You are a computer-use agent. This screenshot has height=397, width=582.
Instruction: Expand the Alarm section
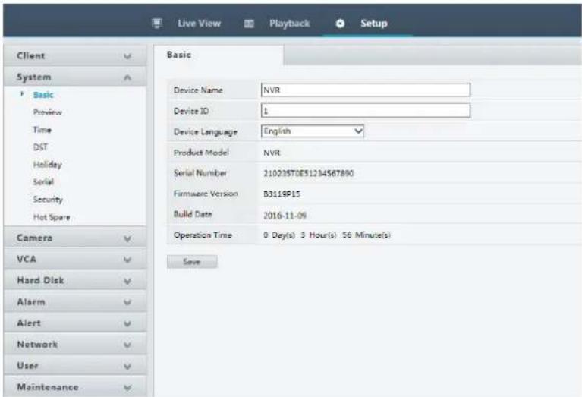pos(74,302)
